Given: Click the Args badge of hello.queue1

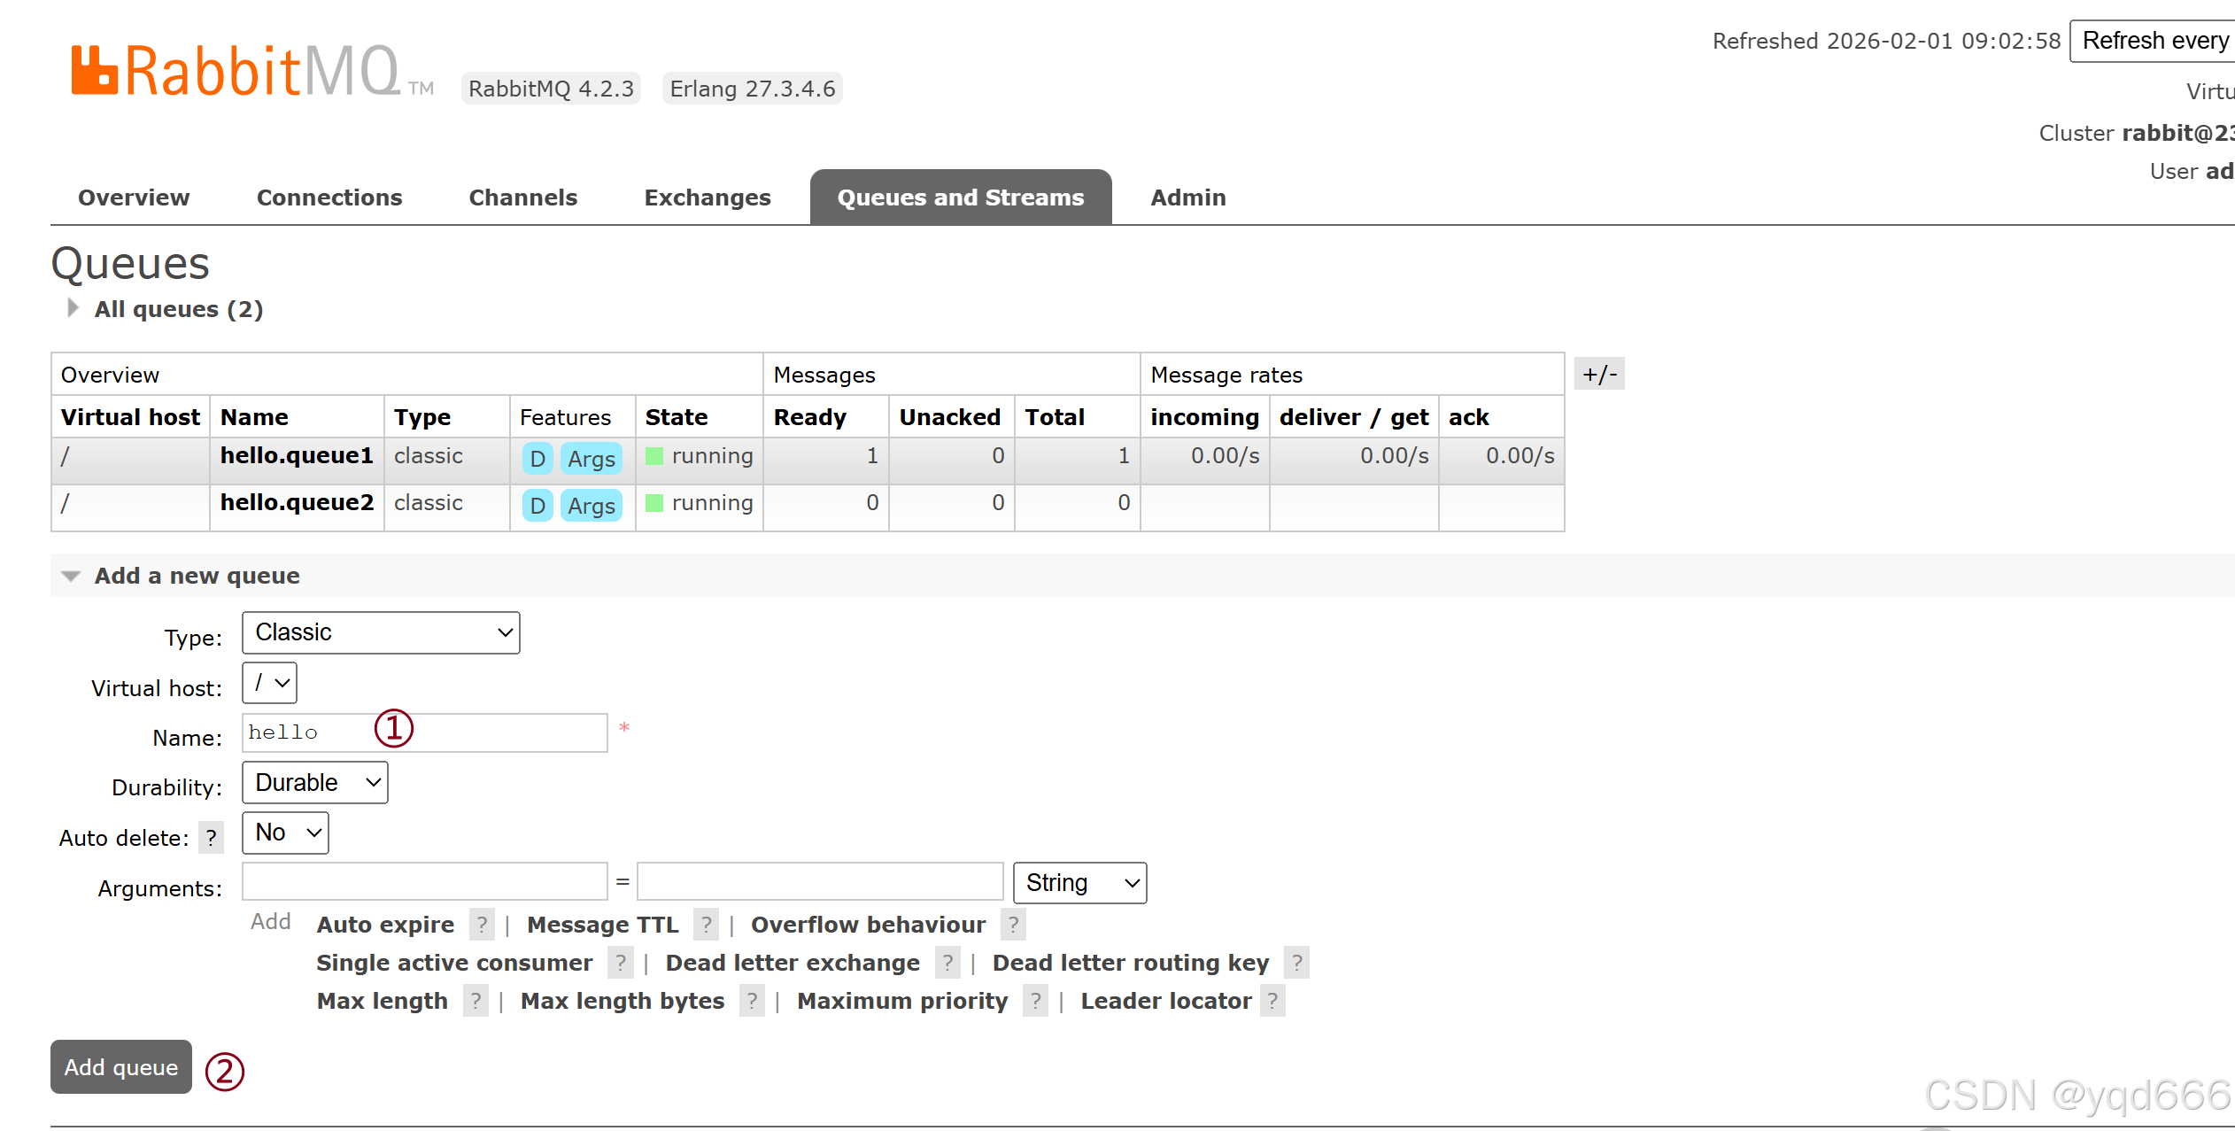Looking at the screenshot, I should click(x=592, y=459).
